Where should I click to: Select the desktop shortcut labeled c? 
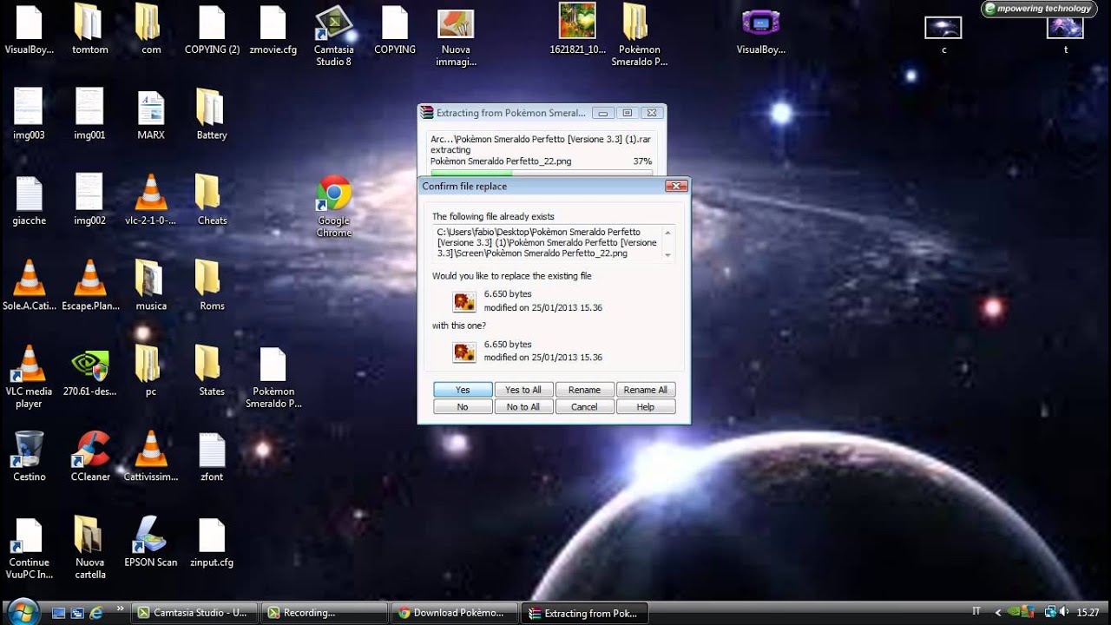[x=943, y=35]
